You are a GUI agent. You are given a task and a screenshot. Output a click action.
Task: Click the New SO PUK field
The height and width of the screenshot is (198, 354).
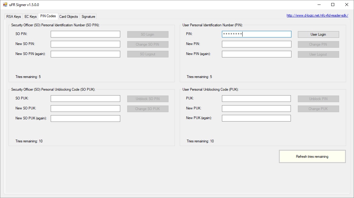[x=85, y=109]
